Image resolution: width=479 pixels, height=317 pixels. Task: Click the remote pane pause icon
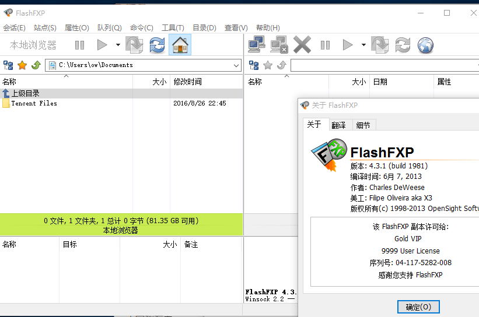coord(326,45)
